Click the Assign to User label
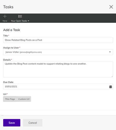This screenshot has width=116, height=130. [11, 48]
